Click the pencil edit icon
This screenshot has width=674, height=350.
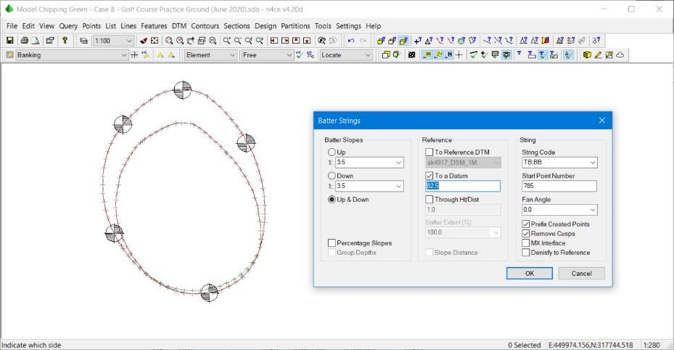tap(598, 54)
